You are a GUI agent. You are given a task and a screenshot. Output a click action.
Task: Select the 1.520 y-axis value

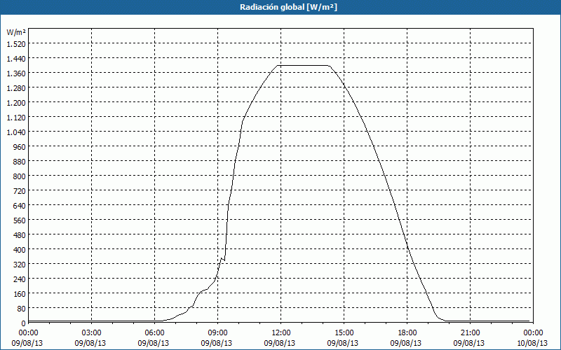[x=16, y=43]
